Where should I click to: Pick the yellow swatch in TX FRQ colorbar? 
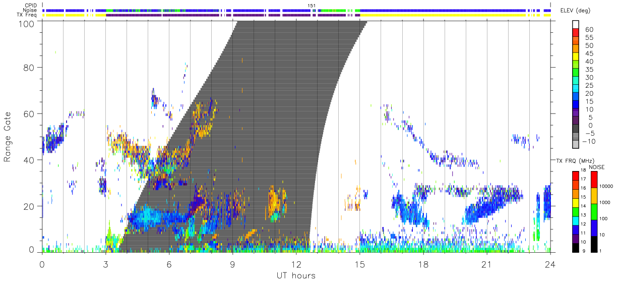click(575, 202)
